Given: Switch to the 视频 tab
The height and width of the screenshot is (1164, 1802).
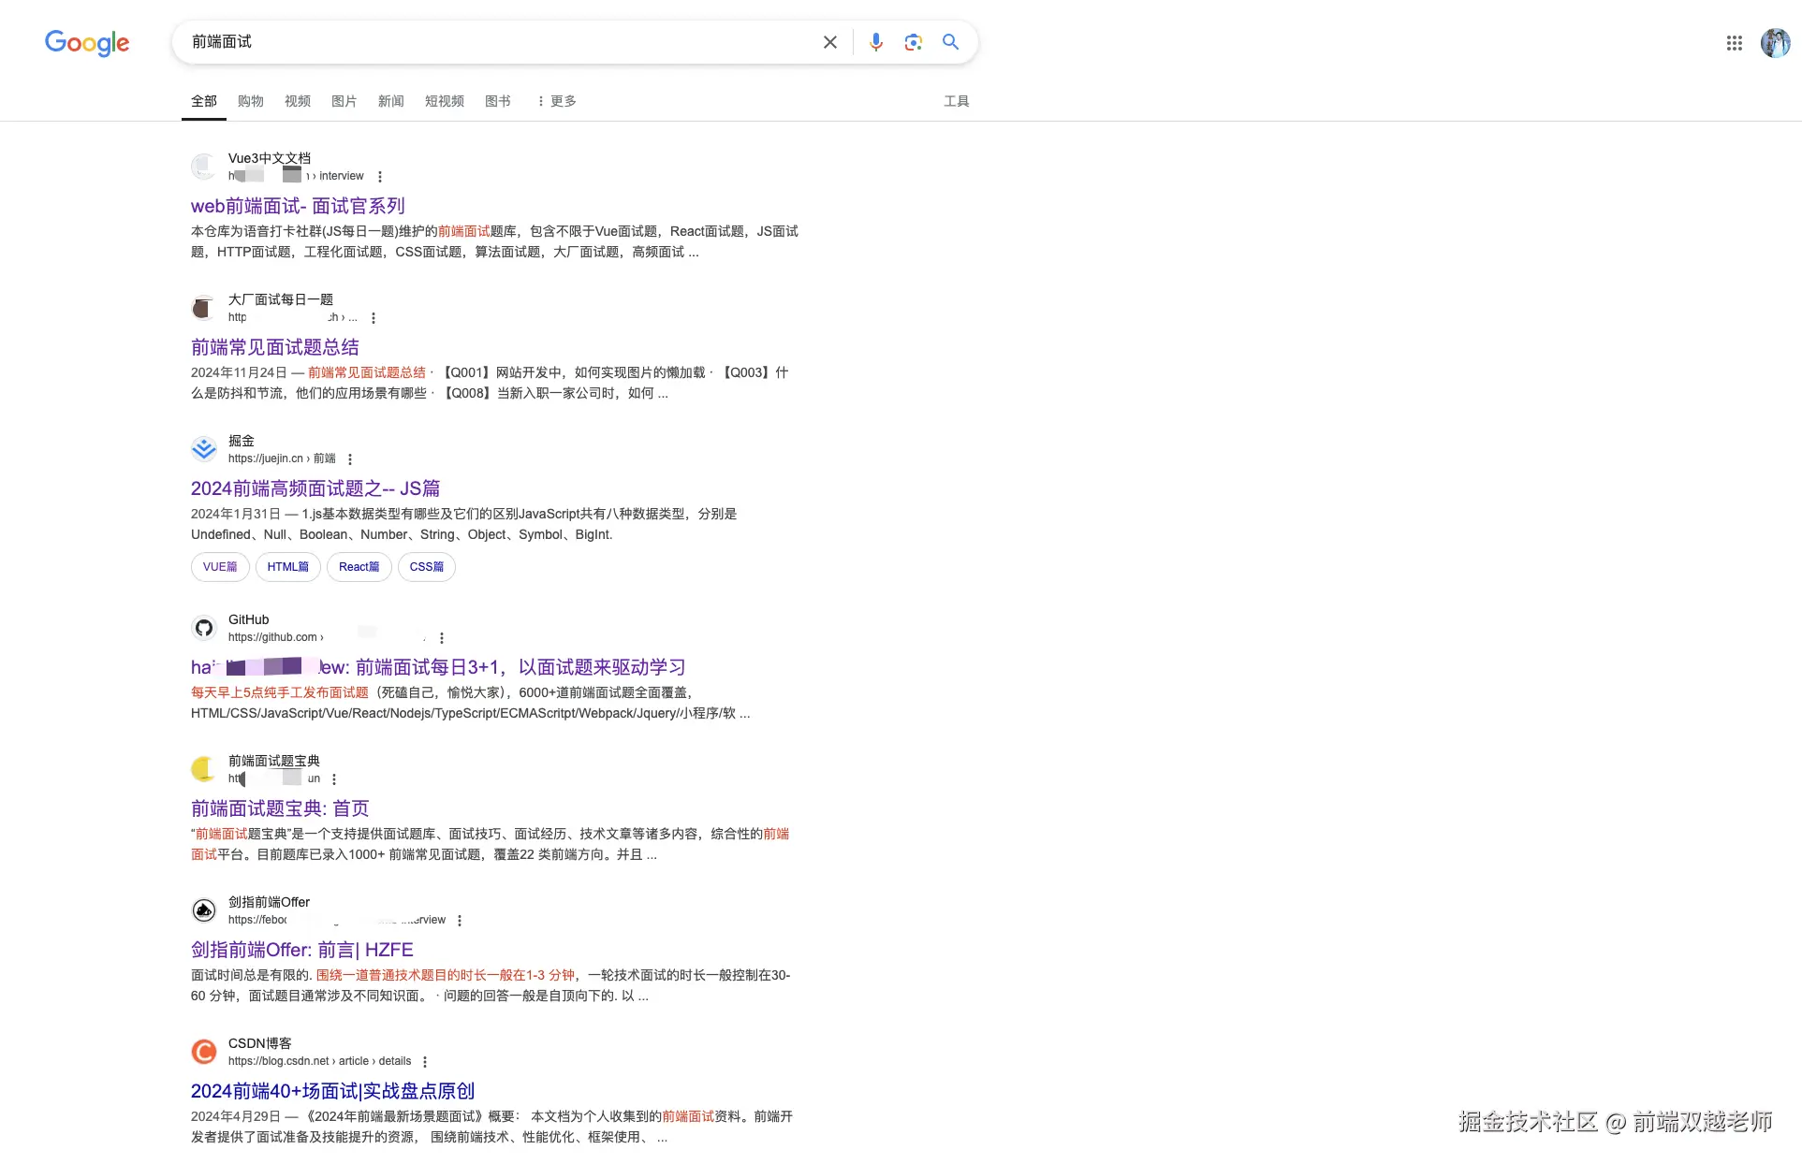Looking at the screenshot, I should (x=297, y=100).
